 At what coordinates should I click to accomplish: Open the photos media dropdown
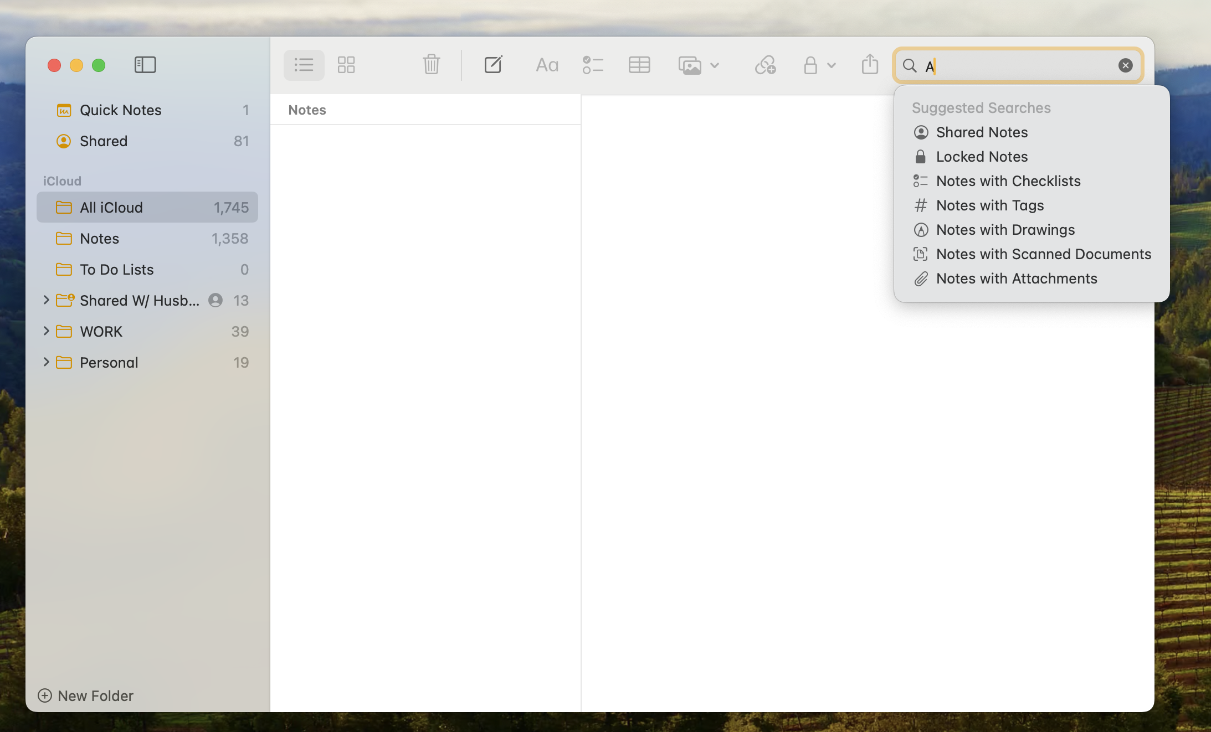pos(698,65)
